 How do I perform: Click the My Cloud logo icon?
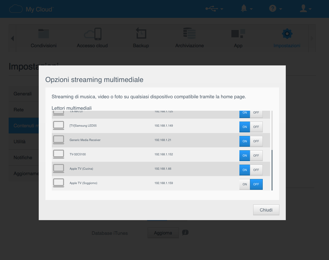tap(16, 9)
